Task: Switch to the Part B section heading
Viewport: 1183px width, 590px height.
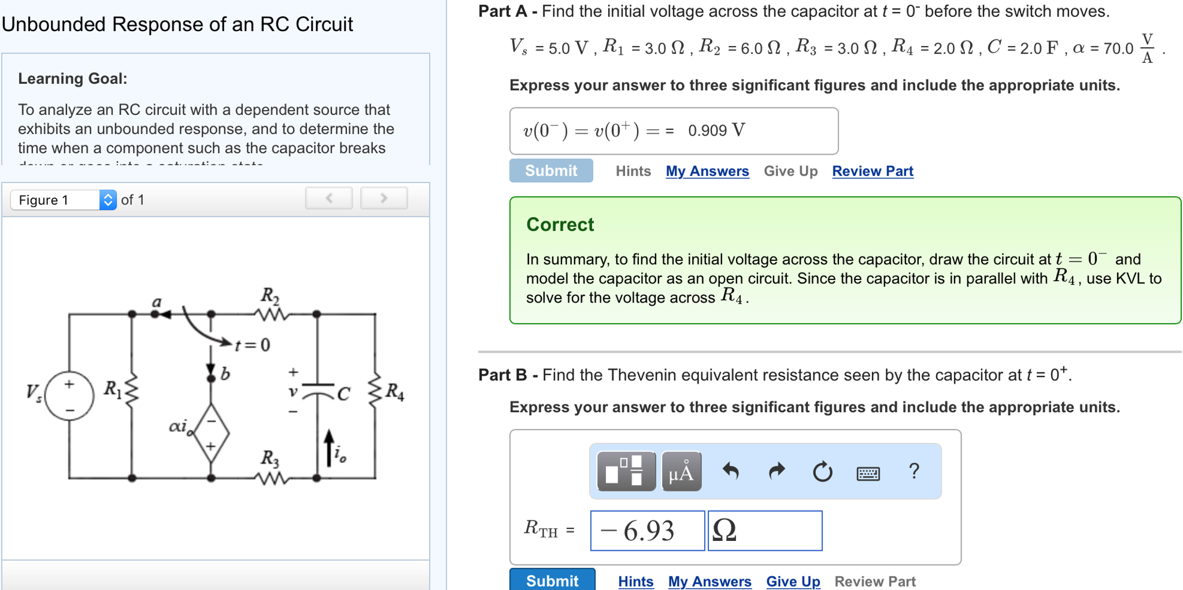Action: (x=504, y=375)
